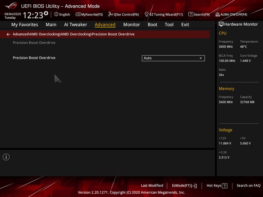Switch to EzMode(F7)
The height and width of the screenshot is (197, 263).
[x=184, y=186]
